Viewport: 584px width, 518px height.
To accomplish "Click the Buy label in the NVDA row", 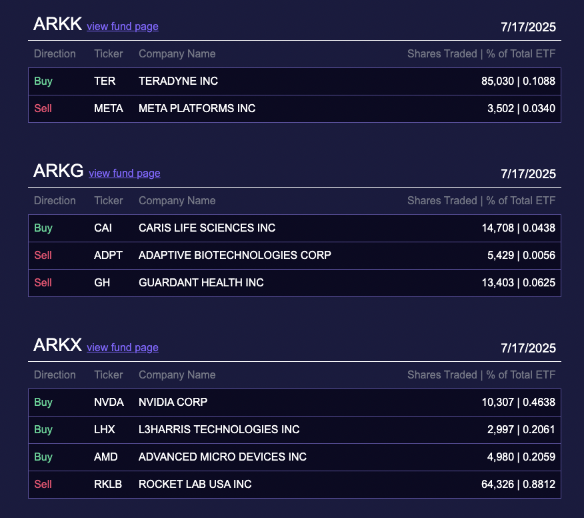I will click(x=43, y=403).
